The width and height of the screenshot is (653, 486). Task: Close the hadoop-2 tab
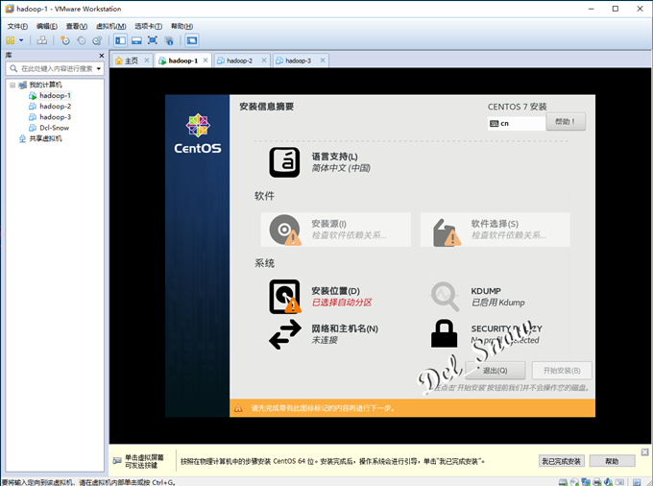point(264,61)
